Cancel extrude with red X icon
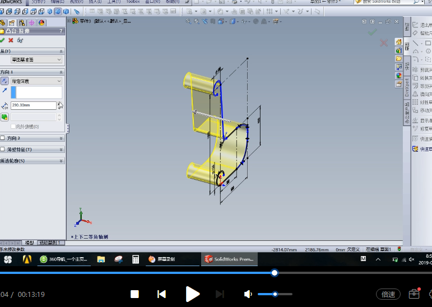The width and height of the screenshot is (432, 307). click(x=11, y=40)
